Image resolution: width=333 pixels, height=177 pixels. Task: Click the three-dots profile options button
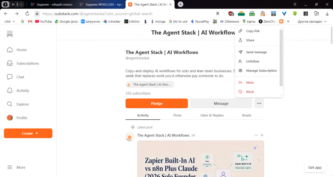(x=259, y=103)
